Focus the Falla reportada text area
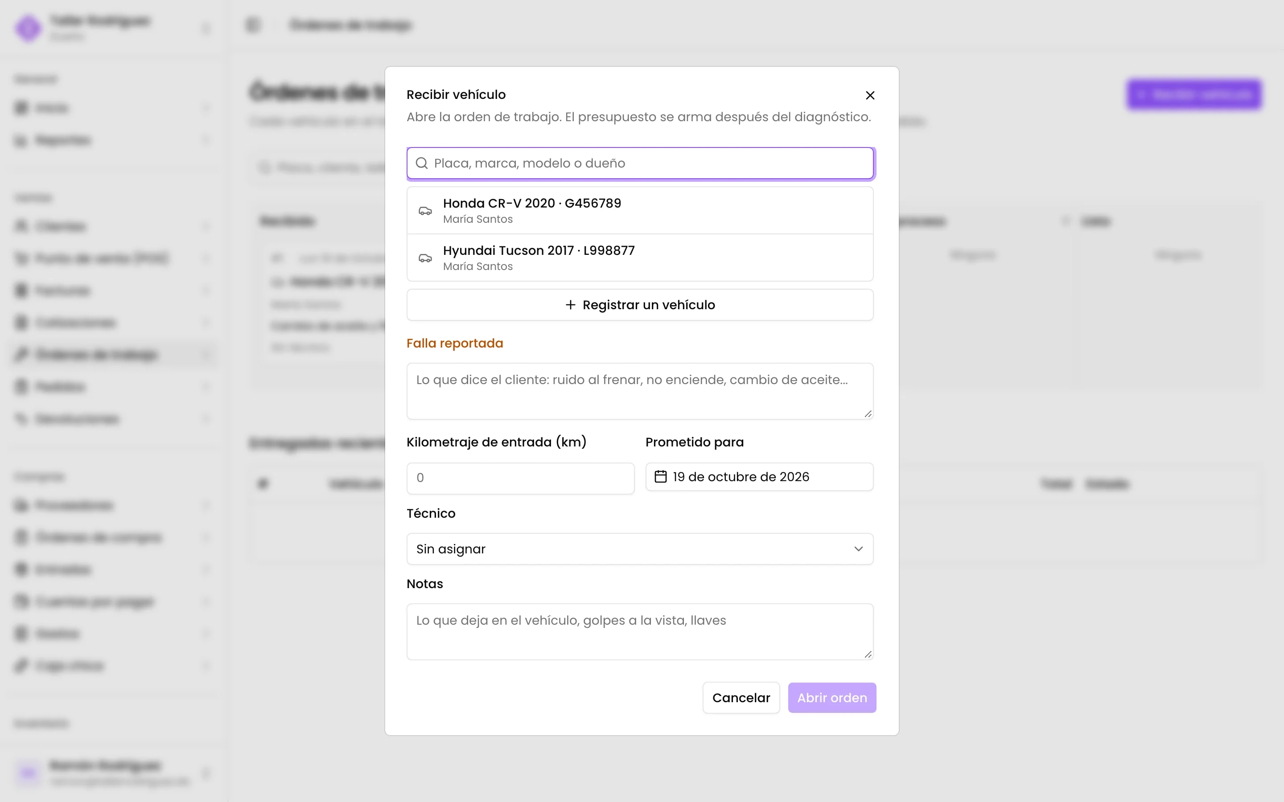 tap(640, 392)
